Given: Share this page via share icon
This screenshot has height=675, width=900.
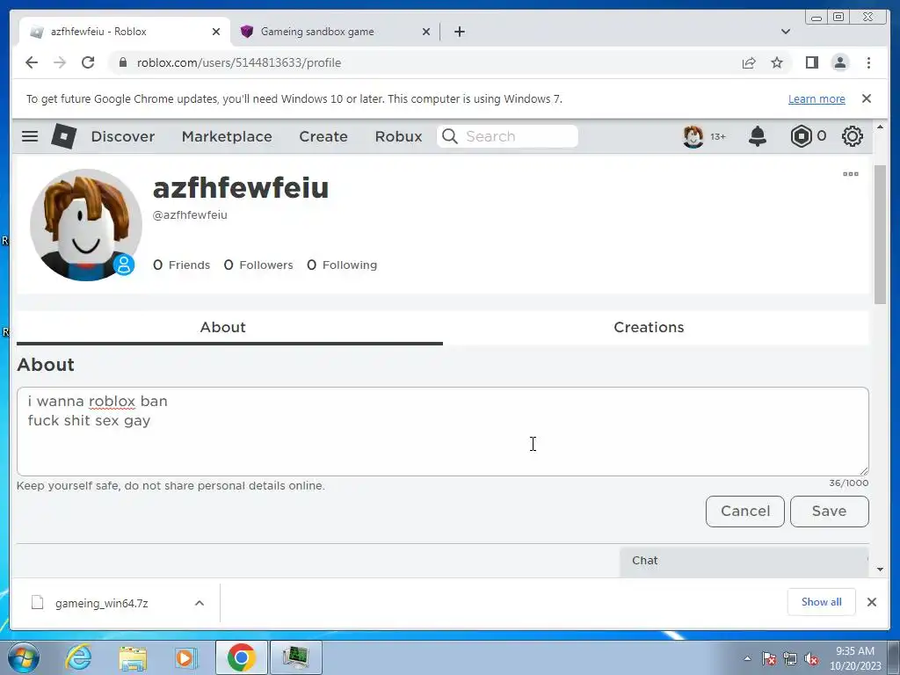Looking at the screenshot, I should tap(749, 62).
